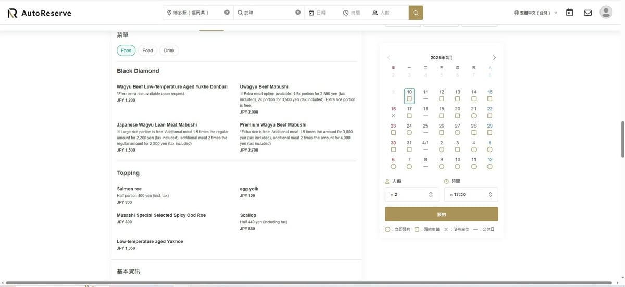Viewport: 625px width, 287px height.
Task: Open the language selector dropdown
Action: click(535, 13)
